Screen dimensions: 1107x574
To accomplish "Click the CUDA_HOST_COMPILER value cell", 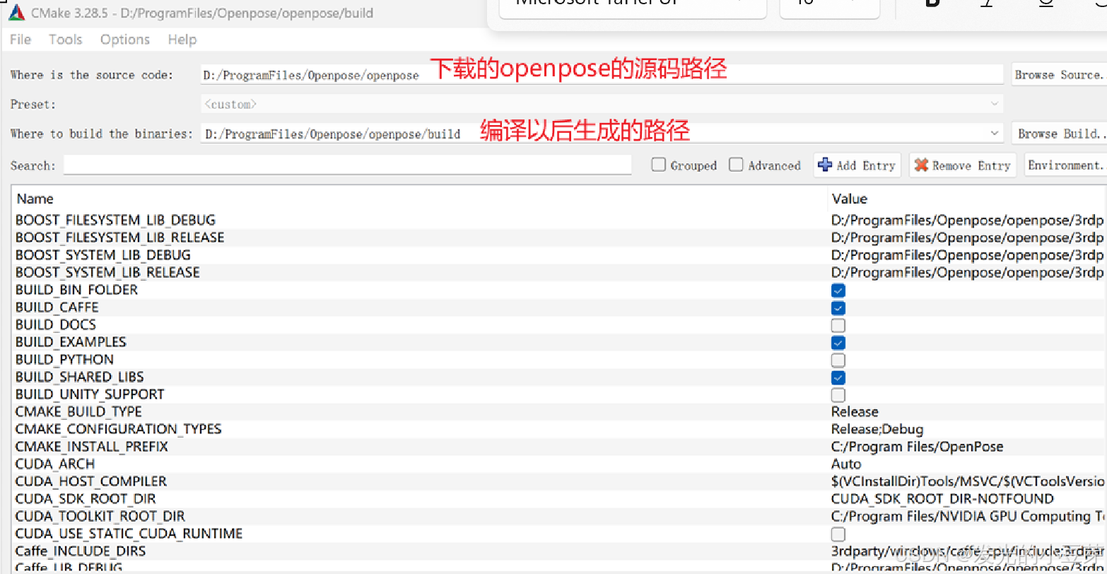I will click(968, 481).
